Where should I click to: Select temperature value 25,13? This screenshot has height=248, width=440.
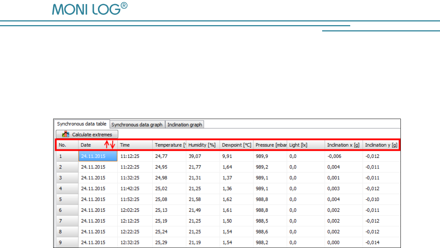point(161,210)
